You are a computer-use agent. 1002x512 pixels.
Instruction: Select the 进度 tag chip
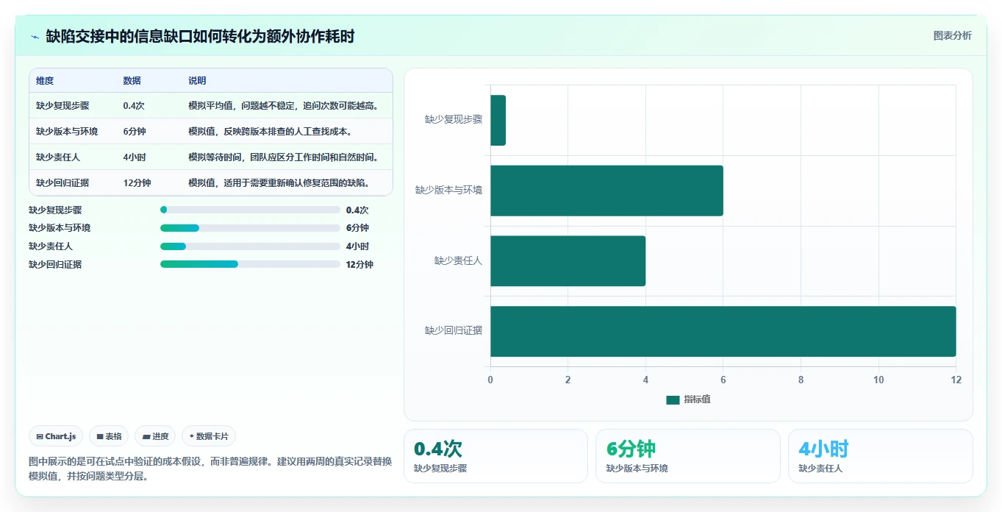coord(155,436)
